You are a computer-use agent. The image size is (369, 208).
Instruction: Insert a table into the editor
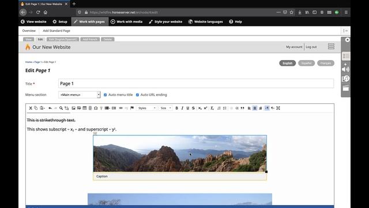[x=85, y=108]
